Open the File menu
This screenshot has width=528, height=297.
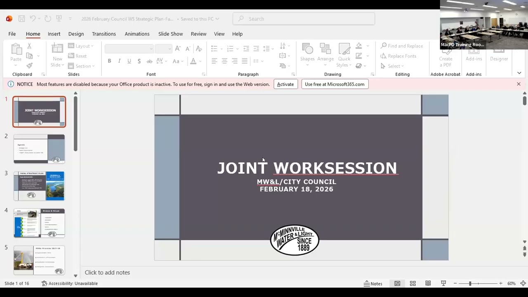click(12, 34)
